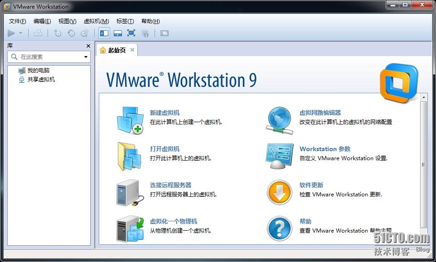Click the blue question mark help icon
This screenshot has width=436, height=262.
coord(280,229)
